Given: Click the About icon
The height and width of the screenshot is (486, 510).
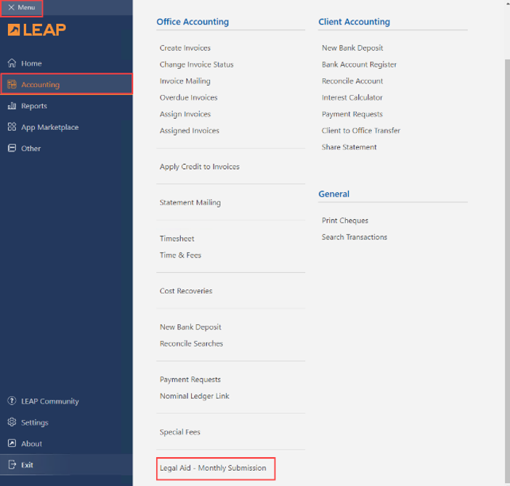Looking at the screenshot, I should (12, 443).
